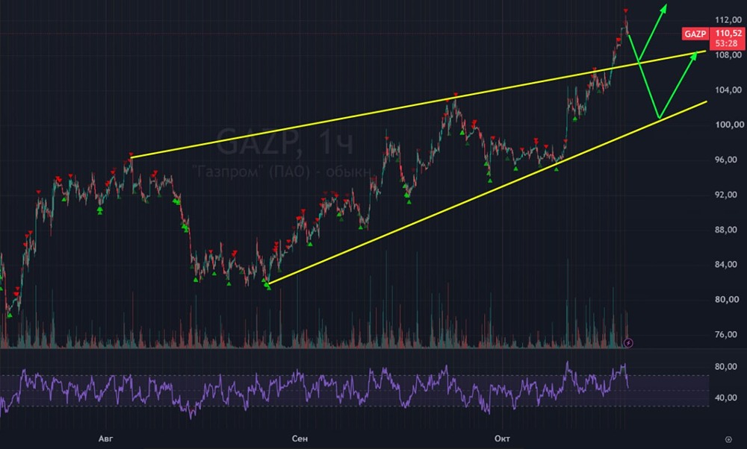Screen dimensions: 747x449
Task: Click the red GAZP symbol label
Action: 695,34
